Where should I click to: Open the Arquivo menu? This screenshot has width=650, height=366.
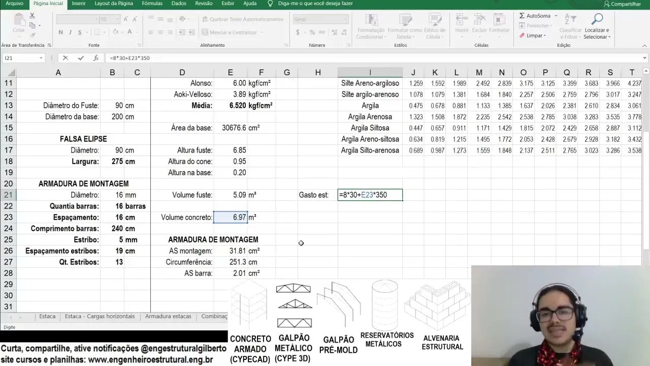pos(14,4)
